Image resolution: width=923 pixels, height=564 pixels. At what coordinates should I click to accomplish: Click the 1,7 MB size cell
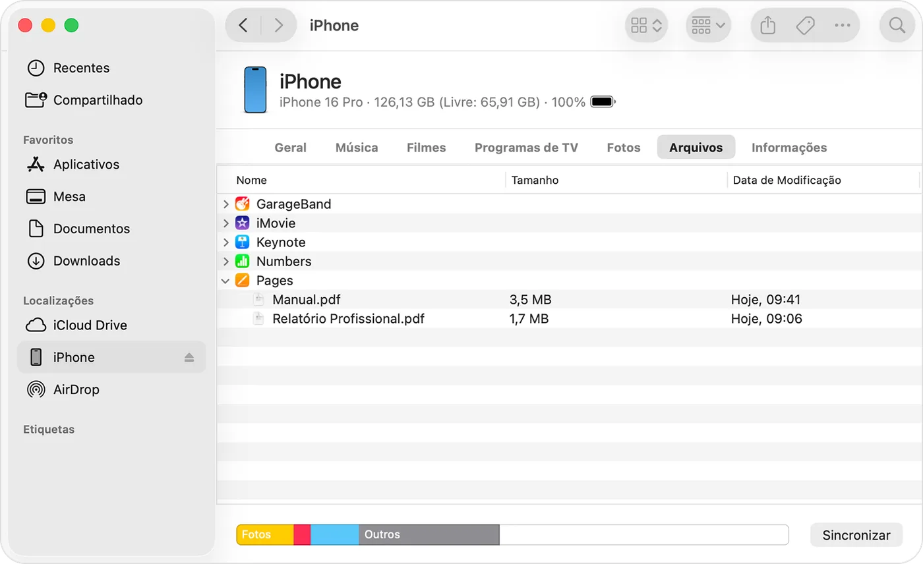click(x=529, y=319)
